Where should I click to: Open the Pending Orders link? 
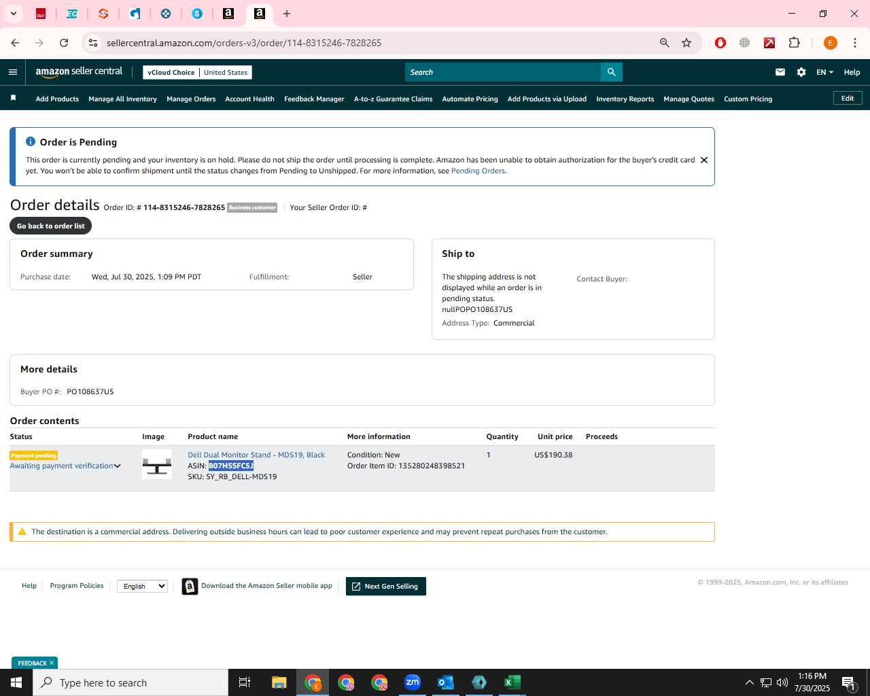tap(478, 171)
